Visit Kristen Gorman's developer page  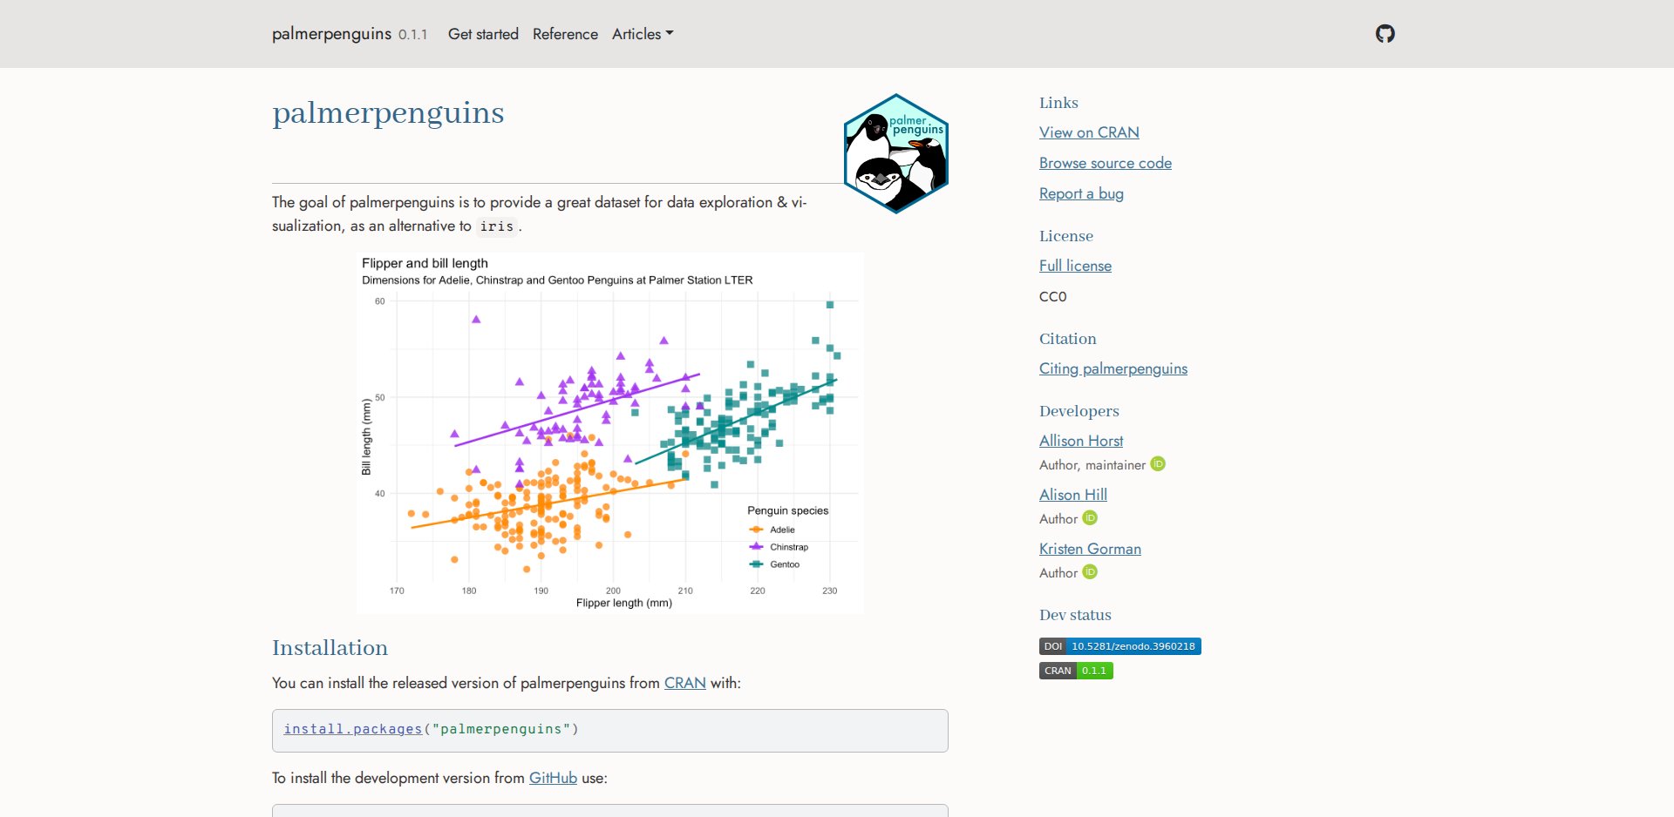(x=1090, y=549)
